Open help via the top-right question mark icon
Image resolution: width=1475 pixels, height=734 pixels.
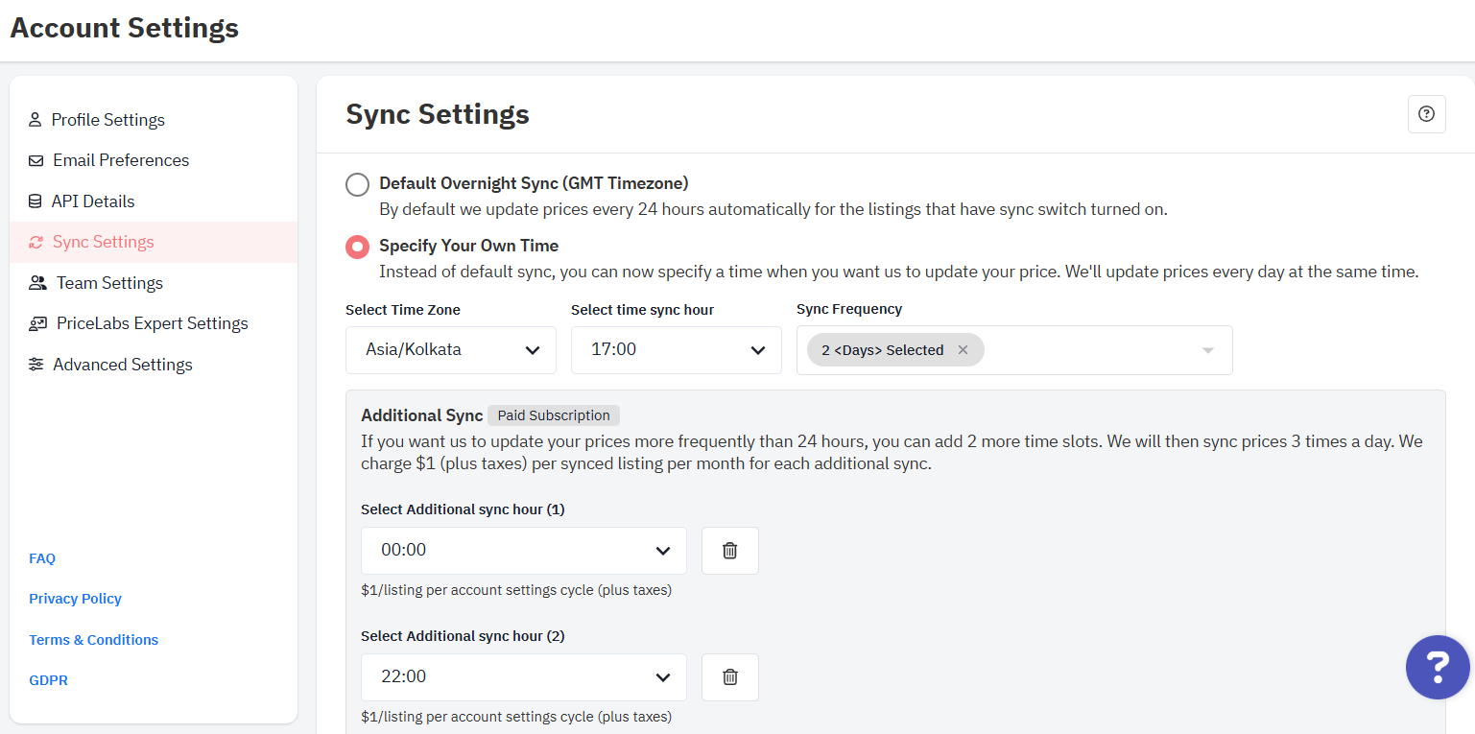[1426, 114]
